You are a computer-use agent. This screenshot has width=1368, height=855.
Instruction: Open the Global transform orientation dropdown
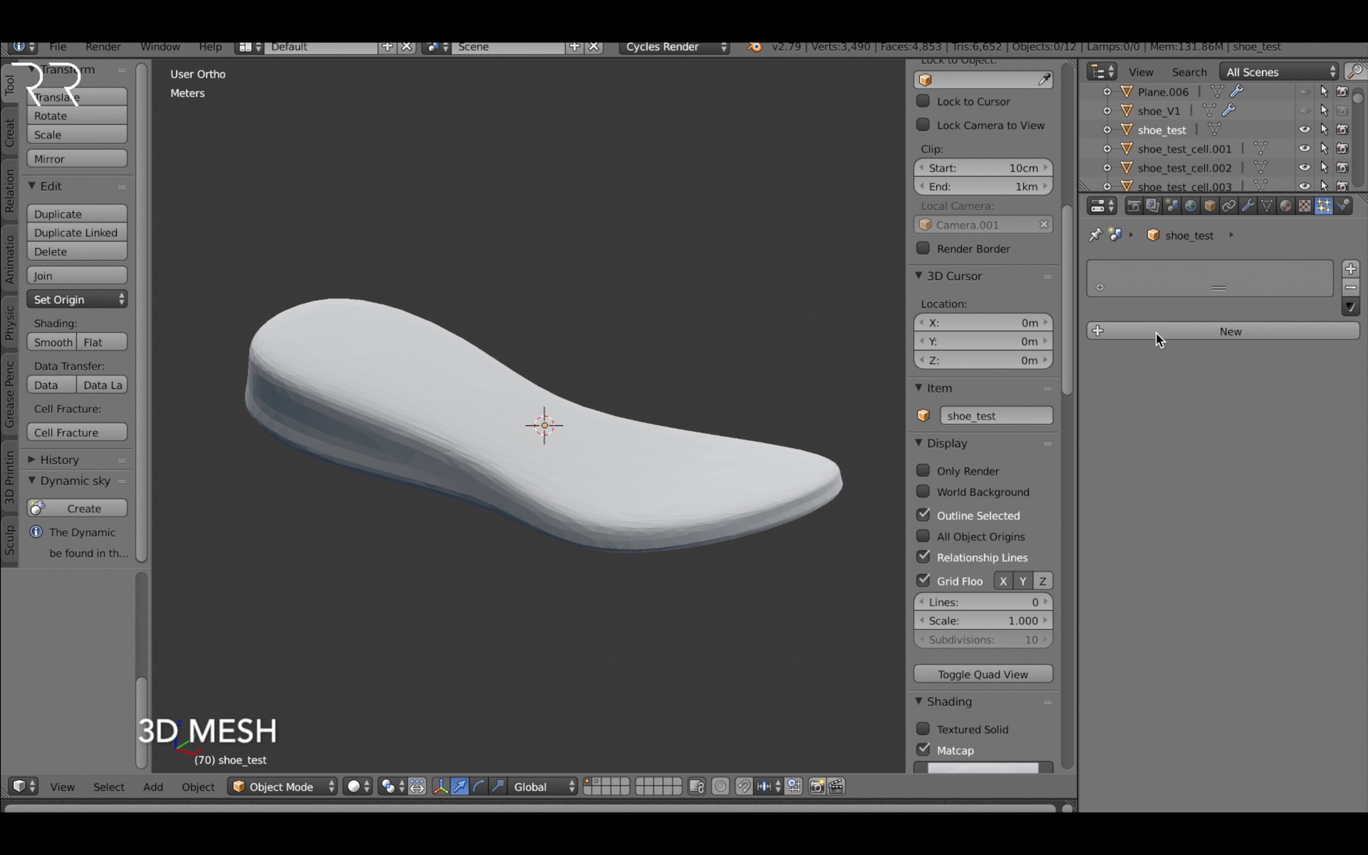pyautogui.click(x=541, y=787)
